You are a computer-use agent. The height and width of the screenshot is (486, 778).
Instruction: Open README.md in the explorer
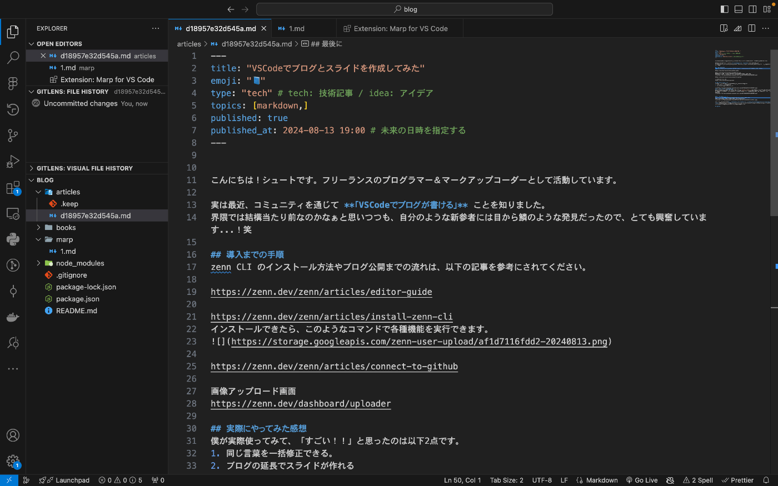97,311
